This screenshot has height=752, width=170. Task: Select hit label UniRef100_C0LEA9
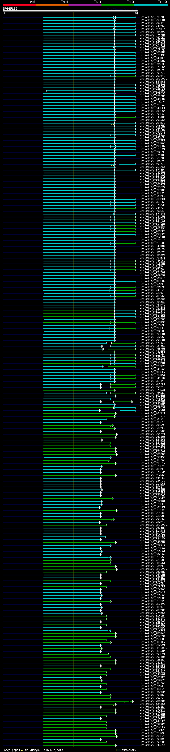(152, 46)
